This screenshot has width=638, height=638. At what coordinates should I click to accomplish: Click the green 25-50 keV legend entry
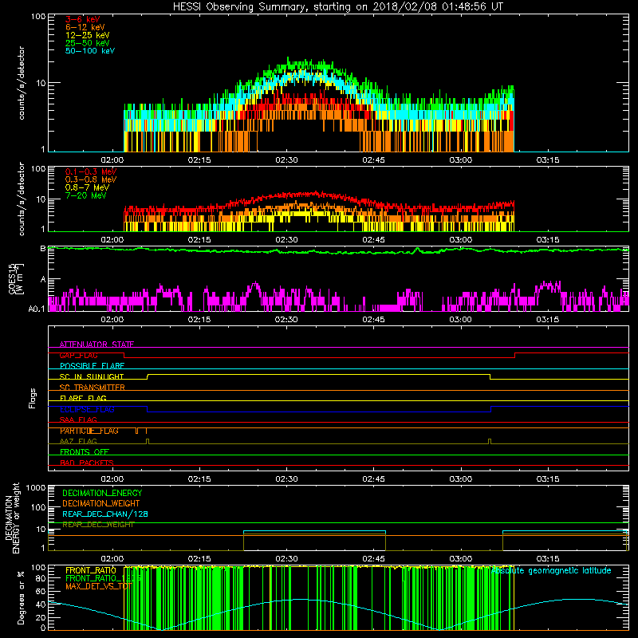click(88, 43)
